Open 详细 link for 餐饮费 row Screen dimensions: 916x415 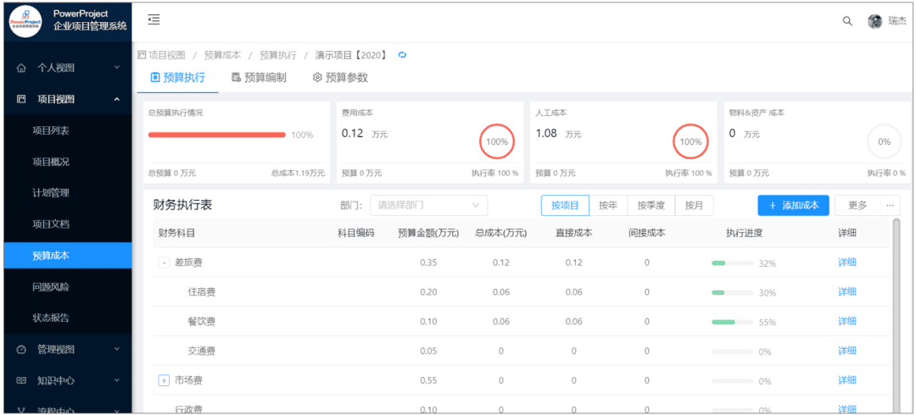click(846, 322)
